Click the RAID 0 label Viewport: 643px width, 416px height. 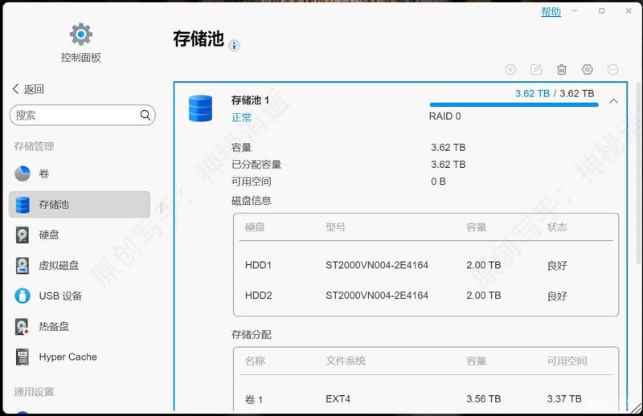click(445, 116)
